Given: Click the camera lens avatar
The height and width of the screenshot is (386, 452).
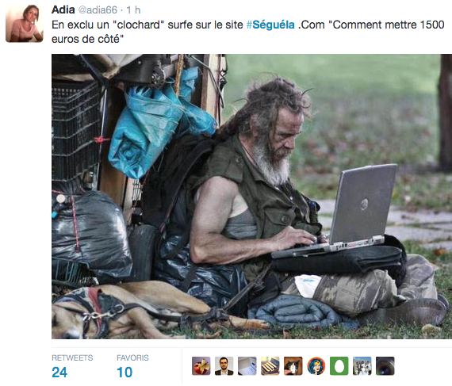Looking at the screenshot, I should pyautogui.click(x=385, y=366).
